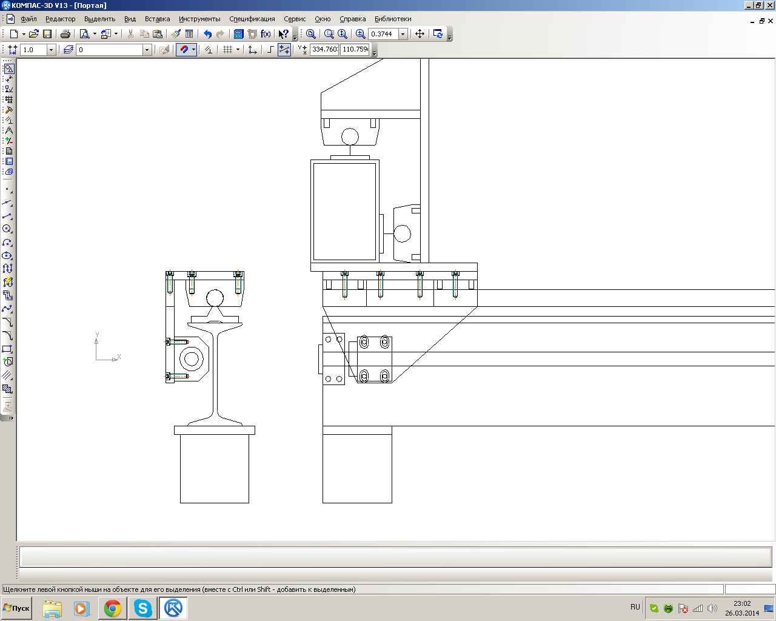Open the Выделить menu
776x621 pixels.
point(99,19)
